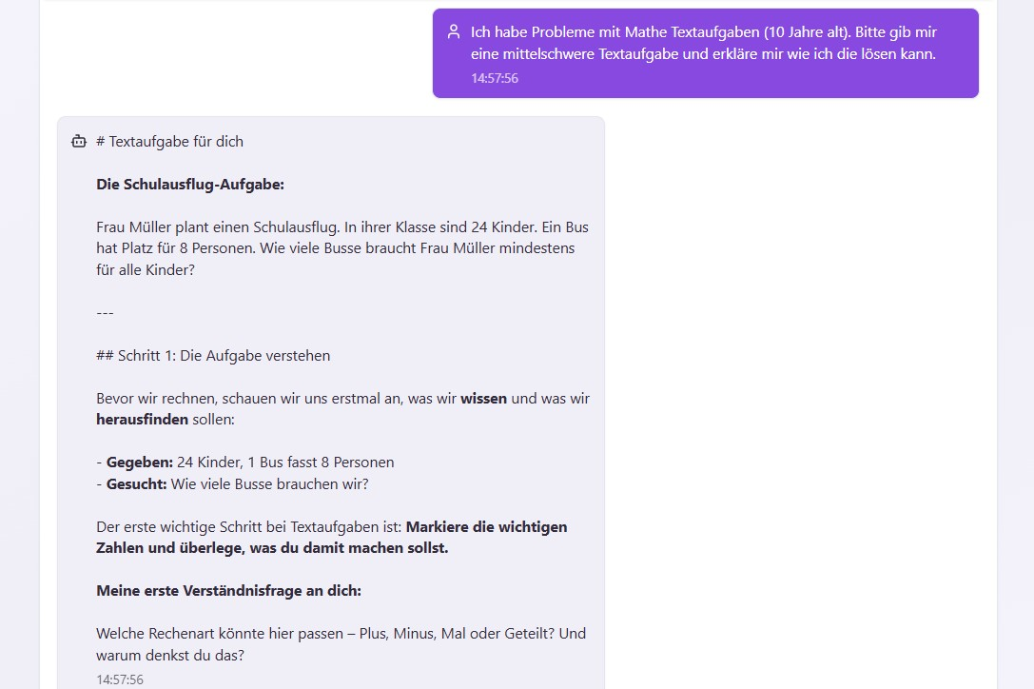Click the timestamp below the assistant reply
The height and width of the screenshot is (689, 1034).
pyautogui.click(x=119, y=679)
